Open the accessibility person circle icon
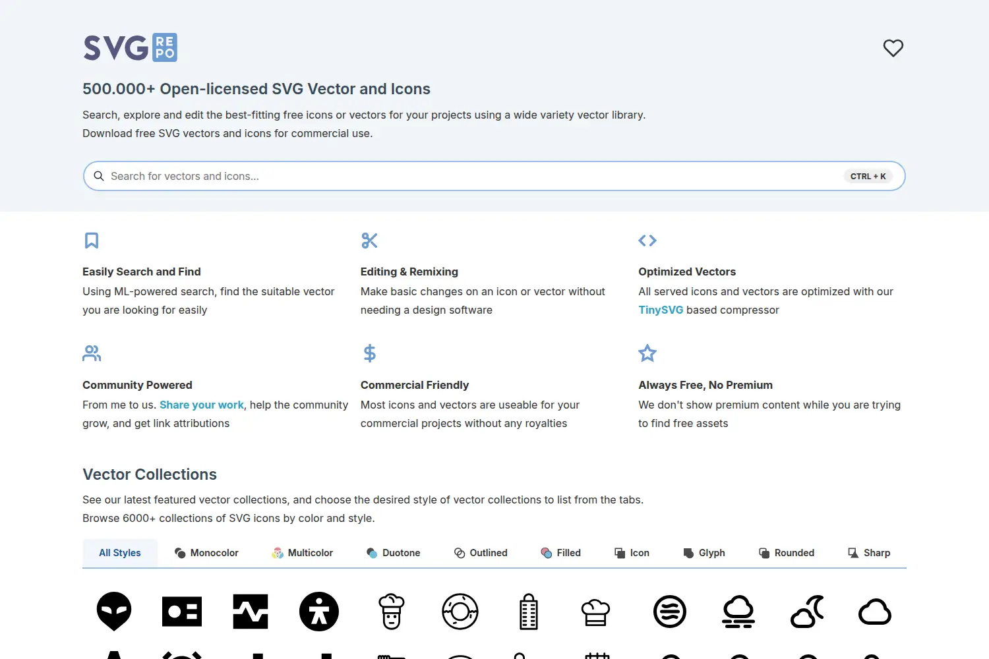The width and height of the screenshot is (989, 659). click(x=319, y=612)
